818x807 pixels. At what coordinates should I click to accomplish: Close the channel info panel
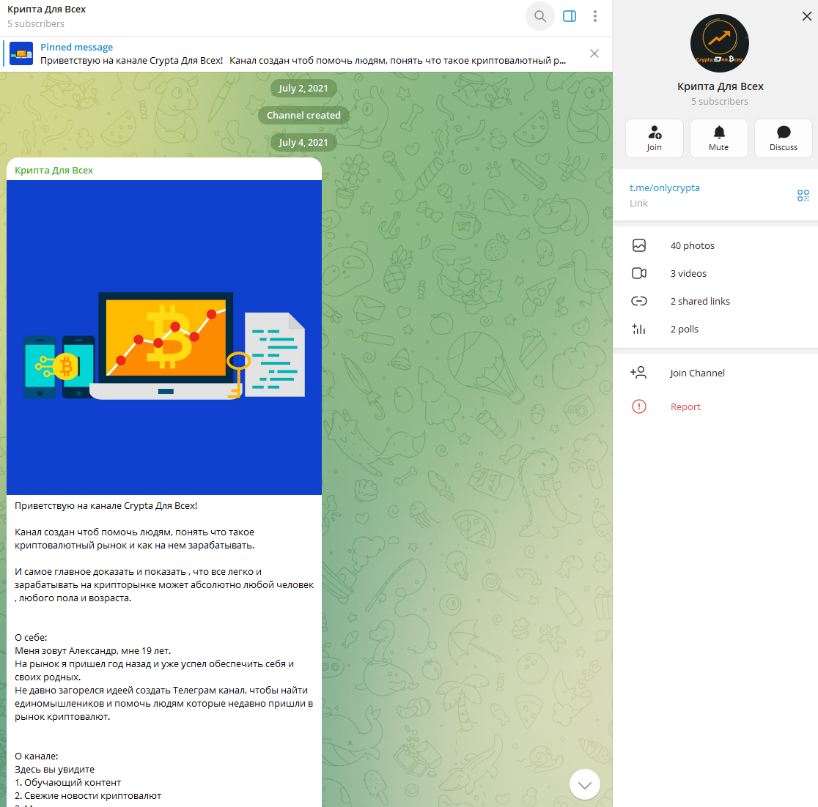click(806, 16)
